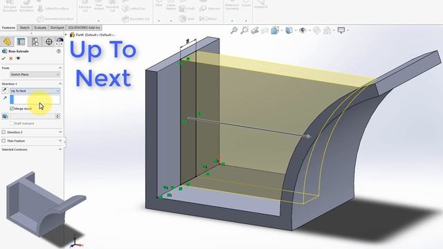Open Hide/Show Items eye icon

[x=303, y=30]
